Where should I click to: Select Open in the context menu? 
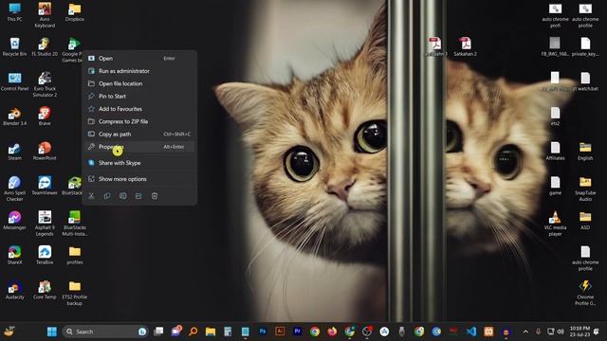click(x=139, y=59)
